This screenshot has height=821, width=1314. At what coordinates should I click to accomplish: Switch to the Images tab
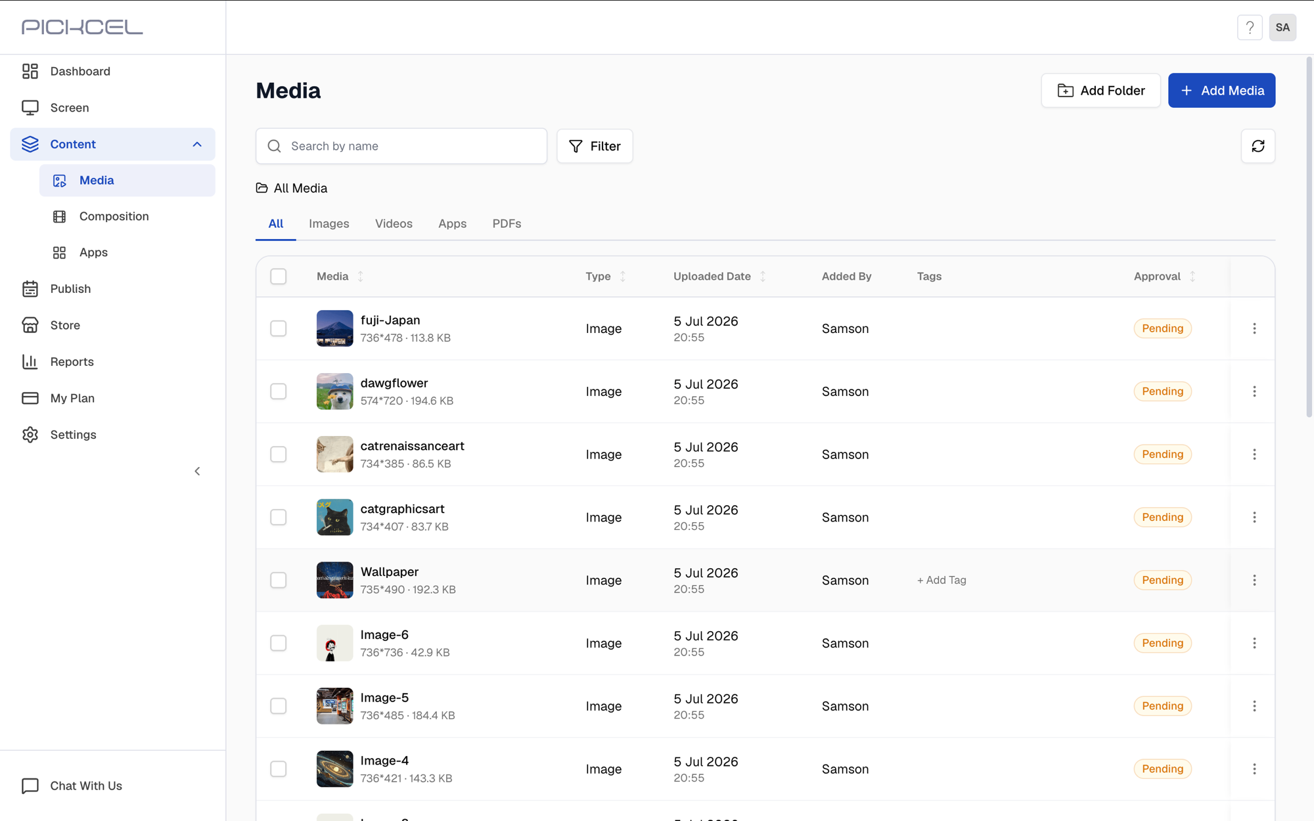coord(329,223)
